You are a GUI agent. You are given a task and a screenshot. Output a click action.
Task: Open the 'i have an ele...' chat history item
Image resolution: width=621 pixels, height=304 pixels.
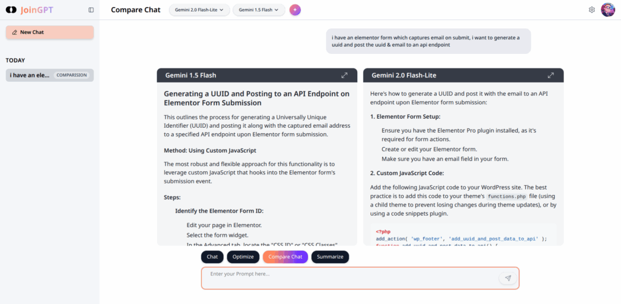[29, 75]
